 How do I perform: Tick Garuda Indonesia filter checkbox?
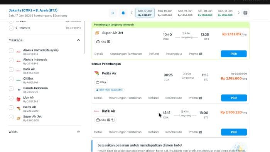point(11,89)
